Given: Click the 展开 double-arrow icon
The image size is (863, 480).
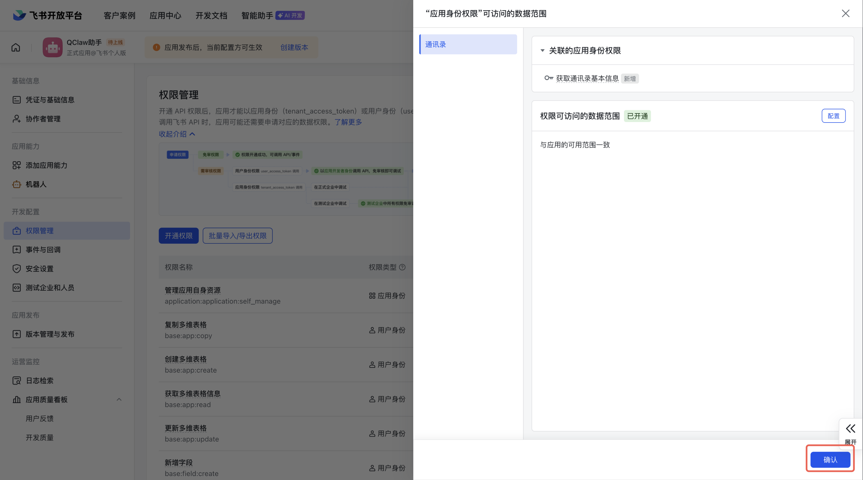Looking at the screenshot, I should 850,429.
